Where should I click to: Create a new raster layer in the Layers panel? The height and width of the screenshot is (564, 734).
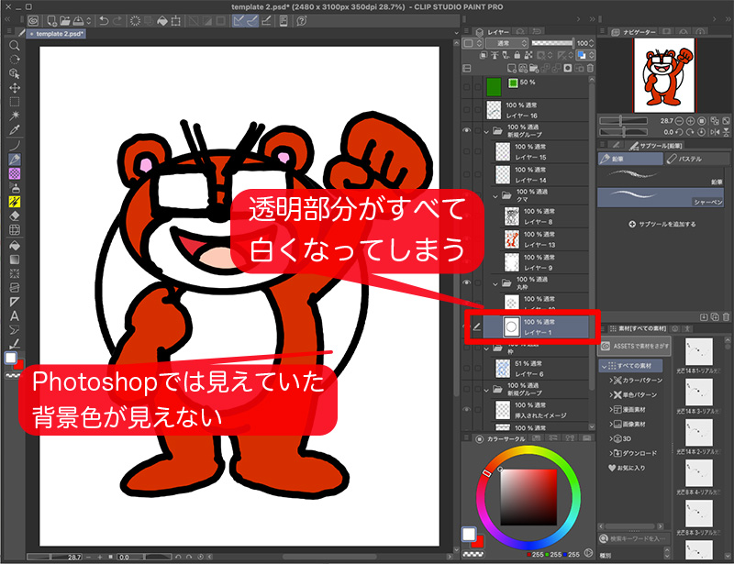(514, 68)
